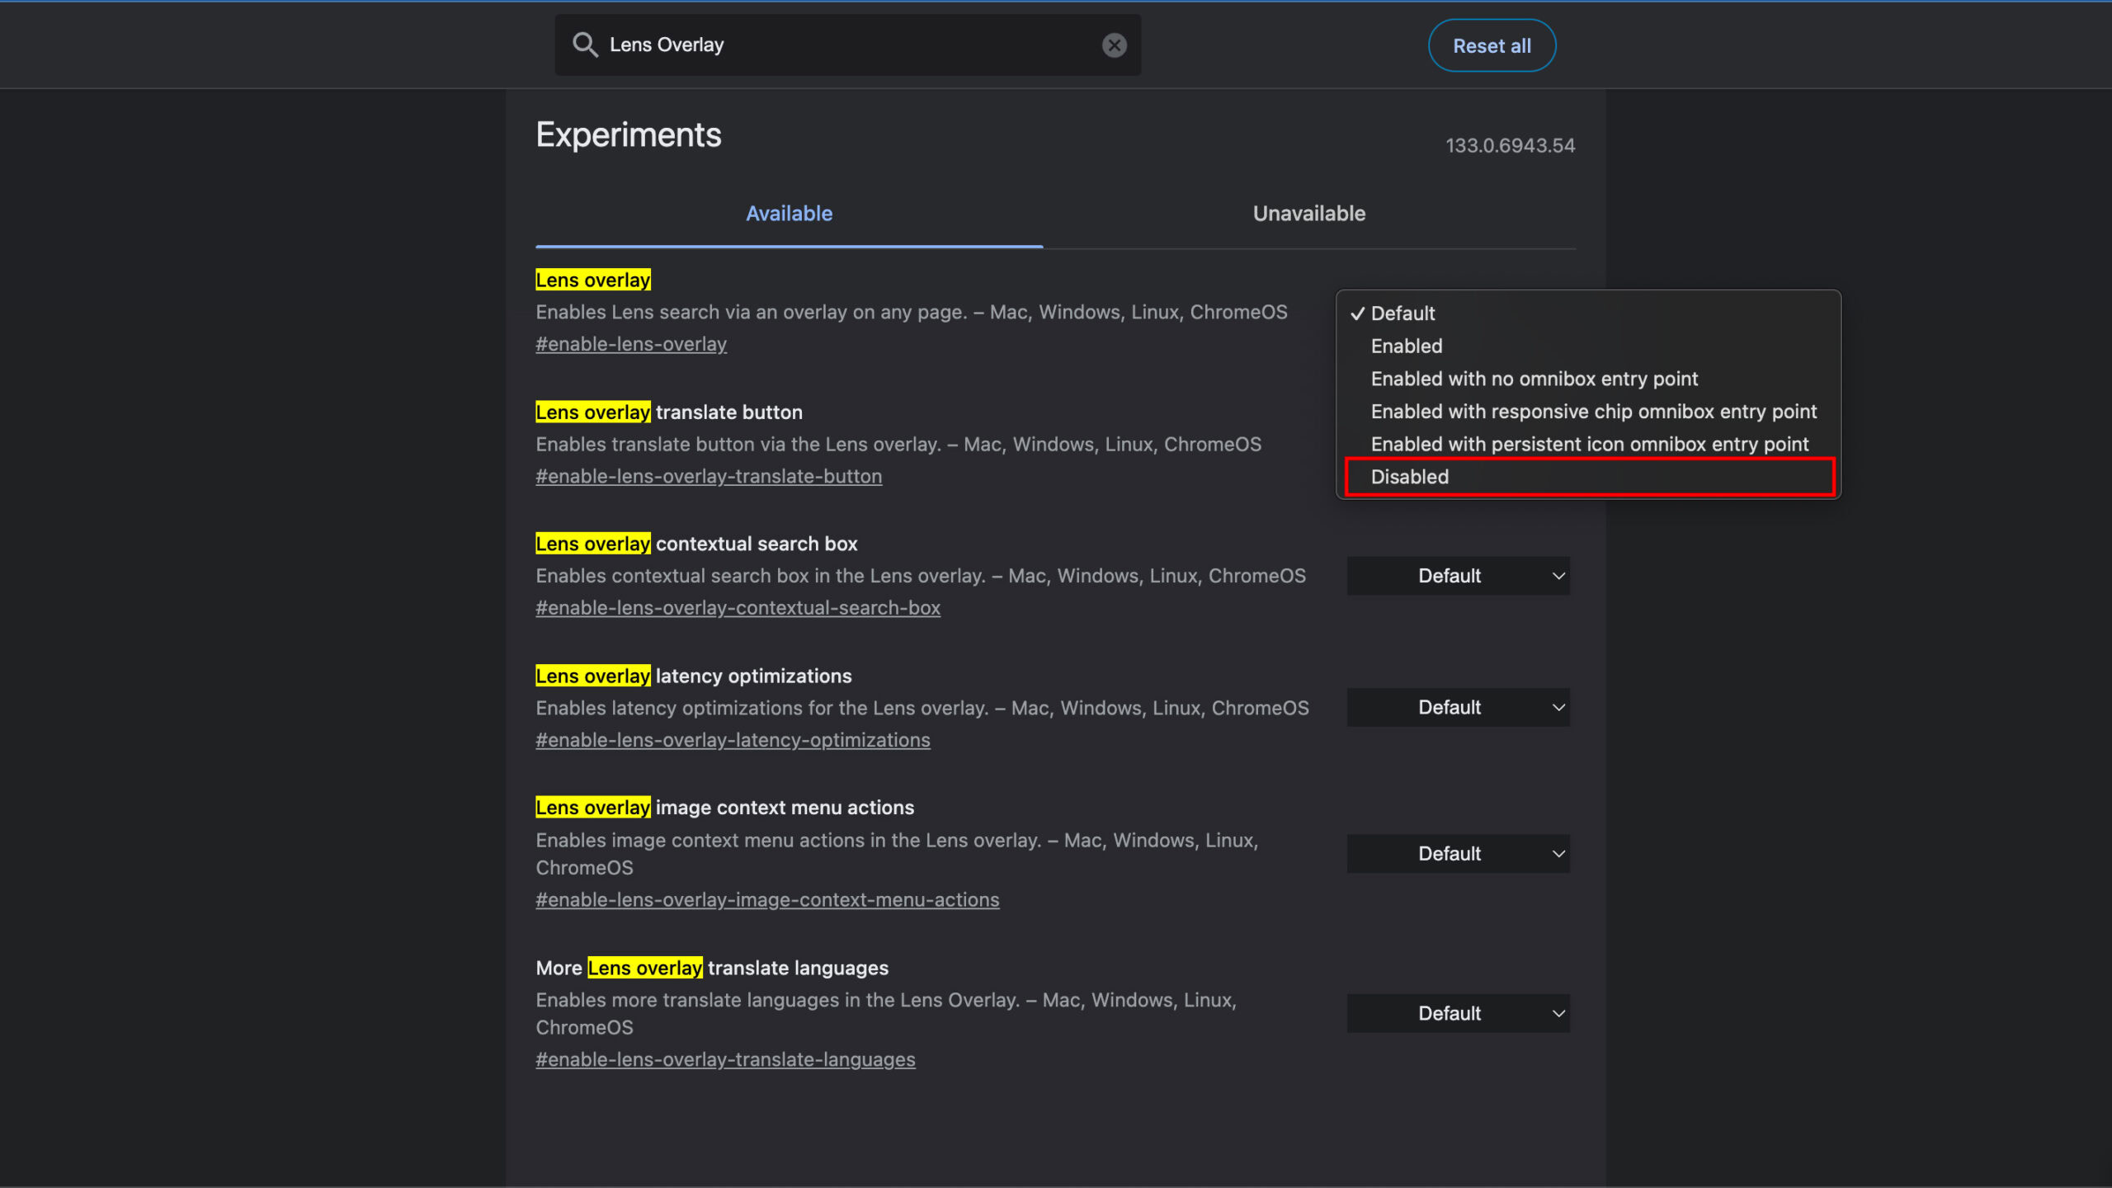Screen dimensions: 2112x1188
Task: Open the #enable-lens-overlay link
Action: pos(631,344)
